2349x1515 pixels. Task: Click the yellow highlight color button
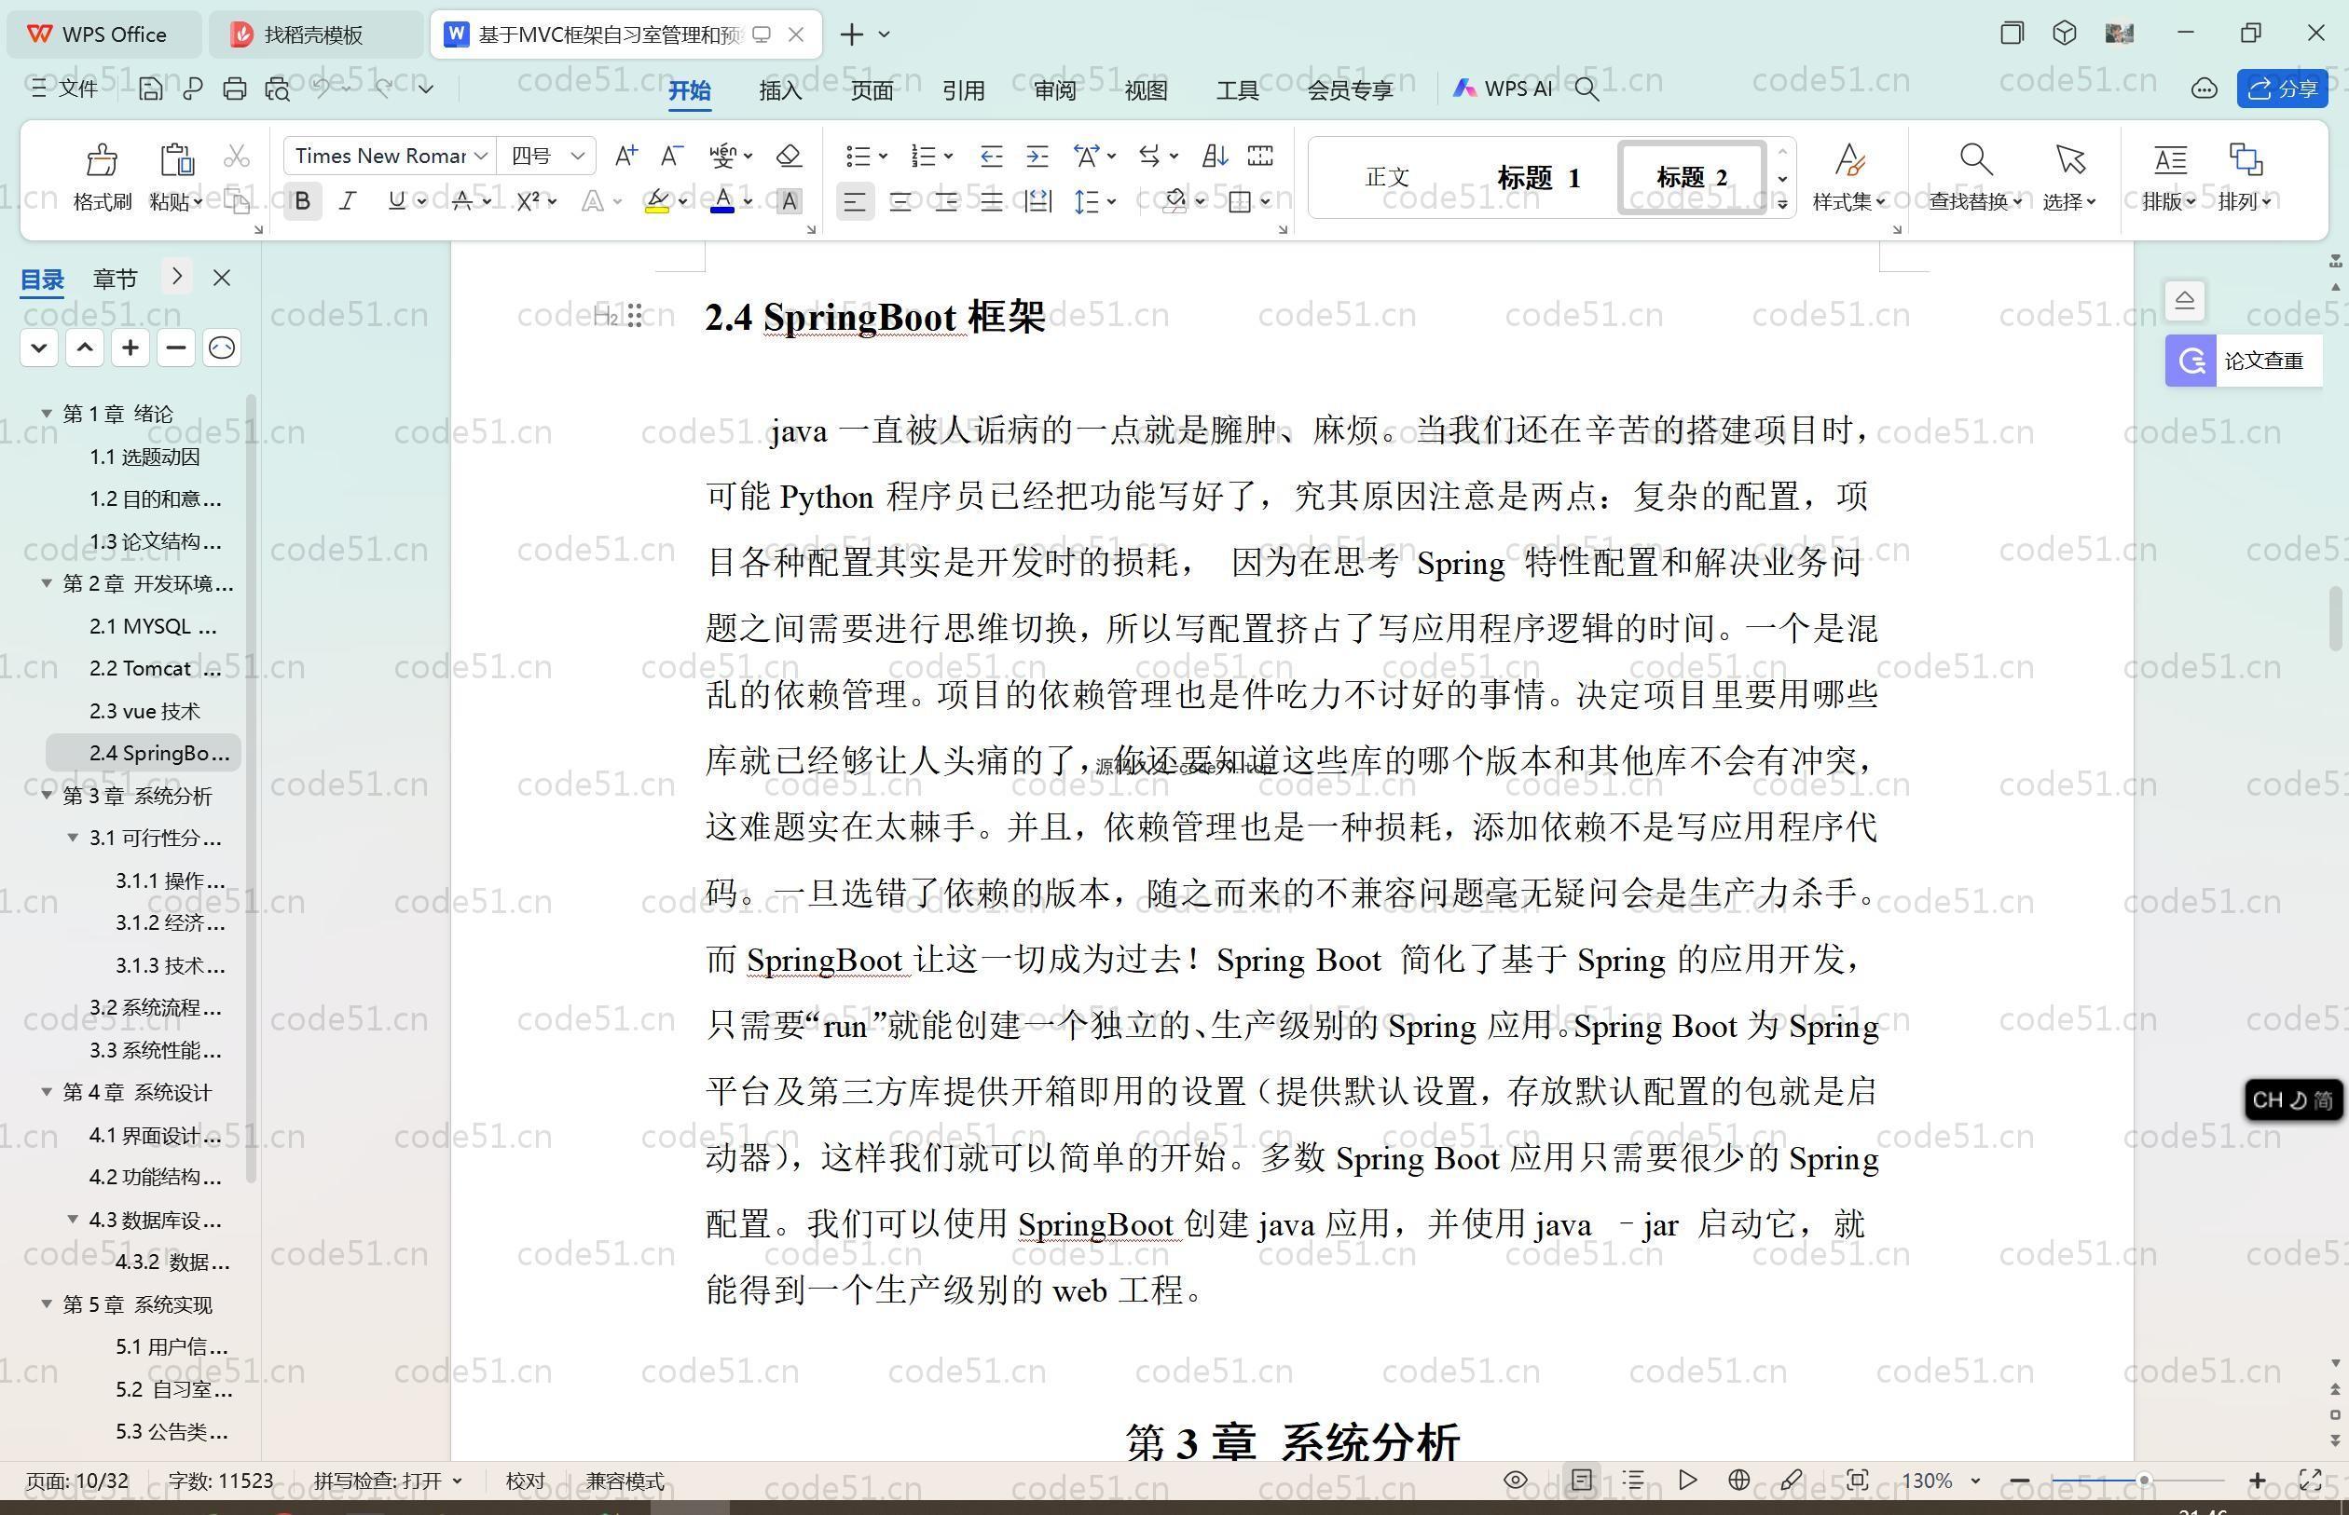pyautogui.click(x=657, y=200)
